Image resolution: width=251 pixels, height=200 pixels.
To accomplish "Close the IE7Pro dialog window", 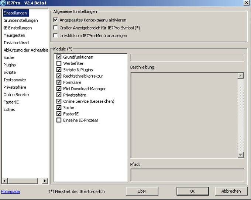I will (x=246, y=3).
